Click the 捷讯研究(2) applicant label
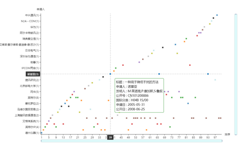The height and width of the screenshot is (155, 249). (x=32, y=80)
